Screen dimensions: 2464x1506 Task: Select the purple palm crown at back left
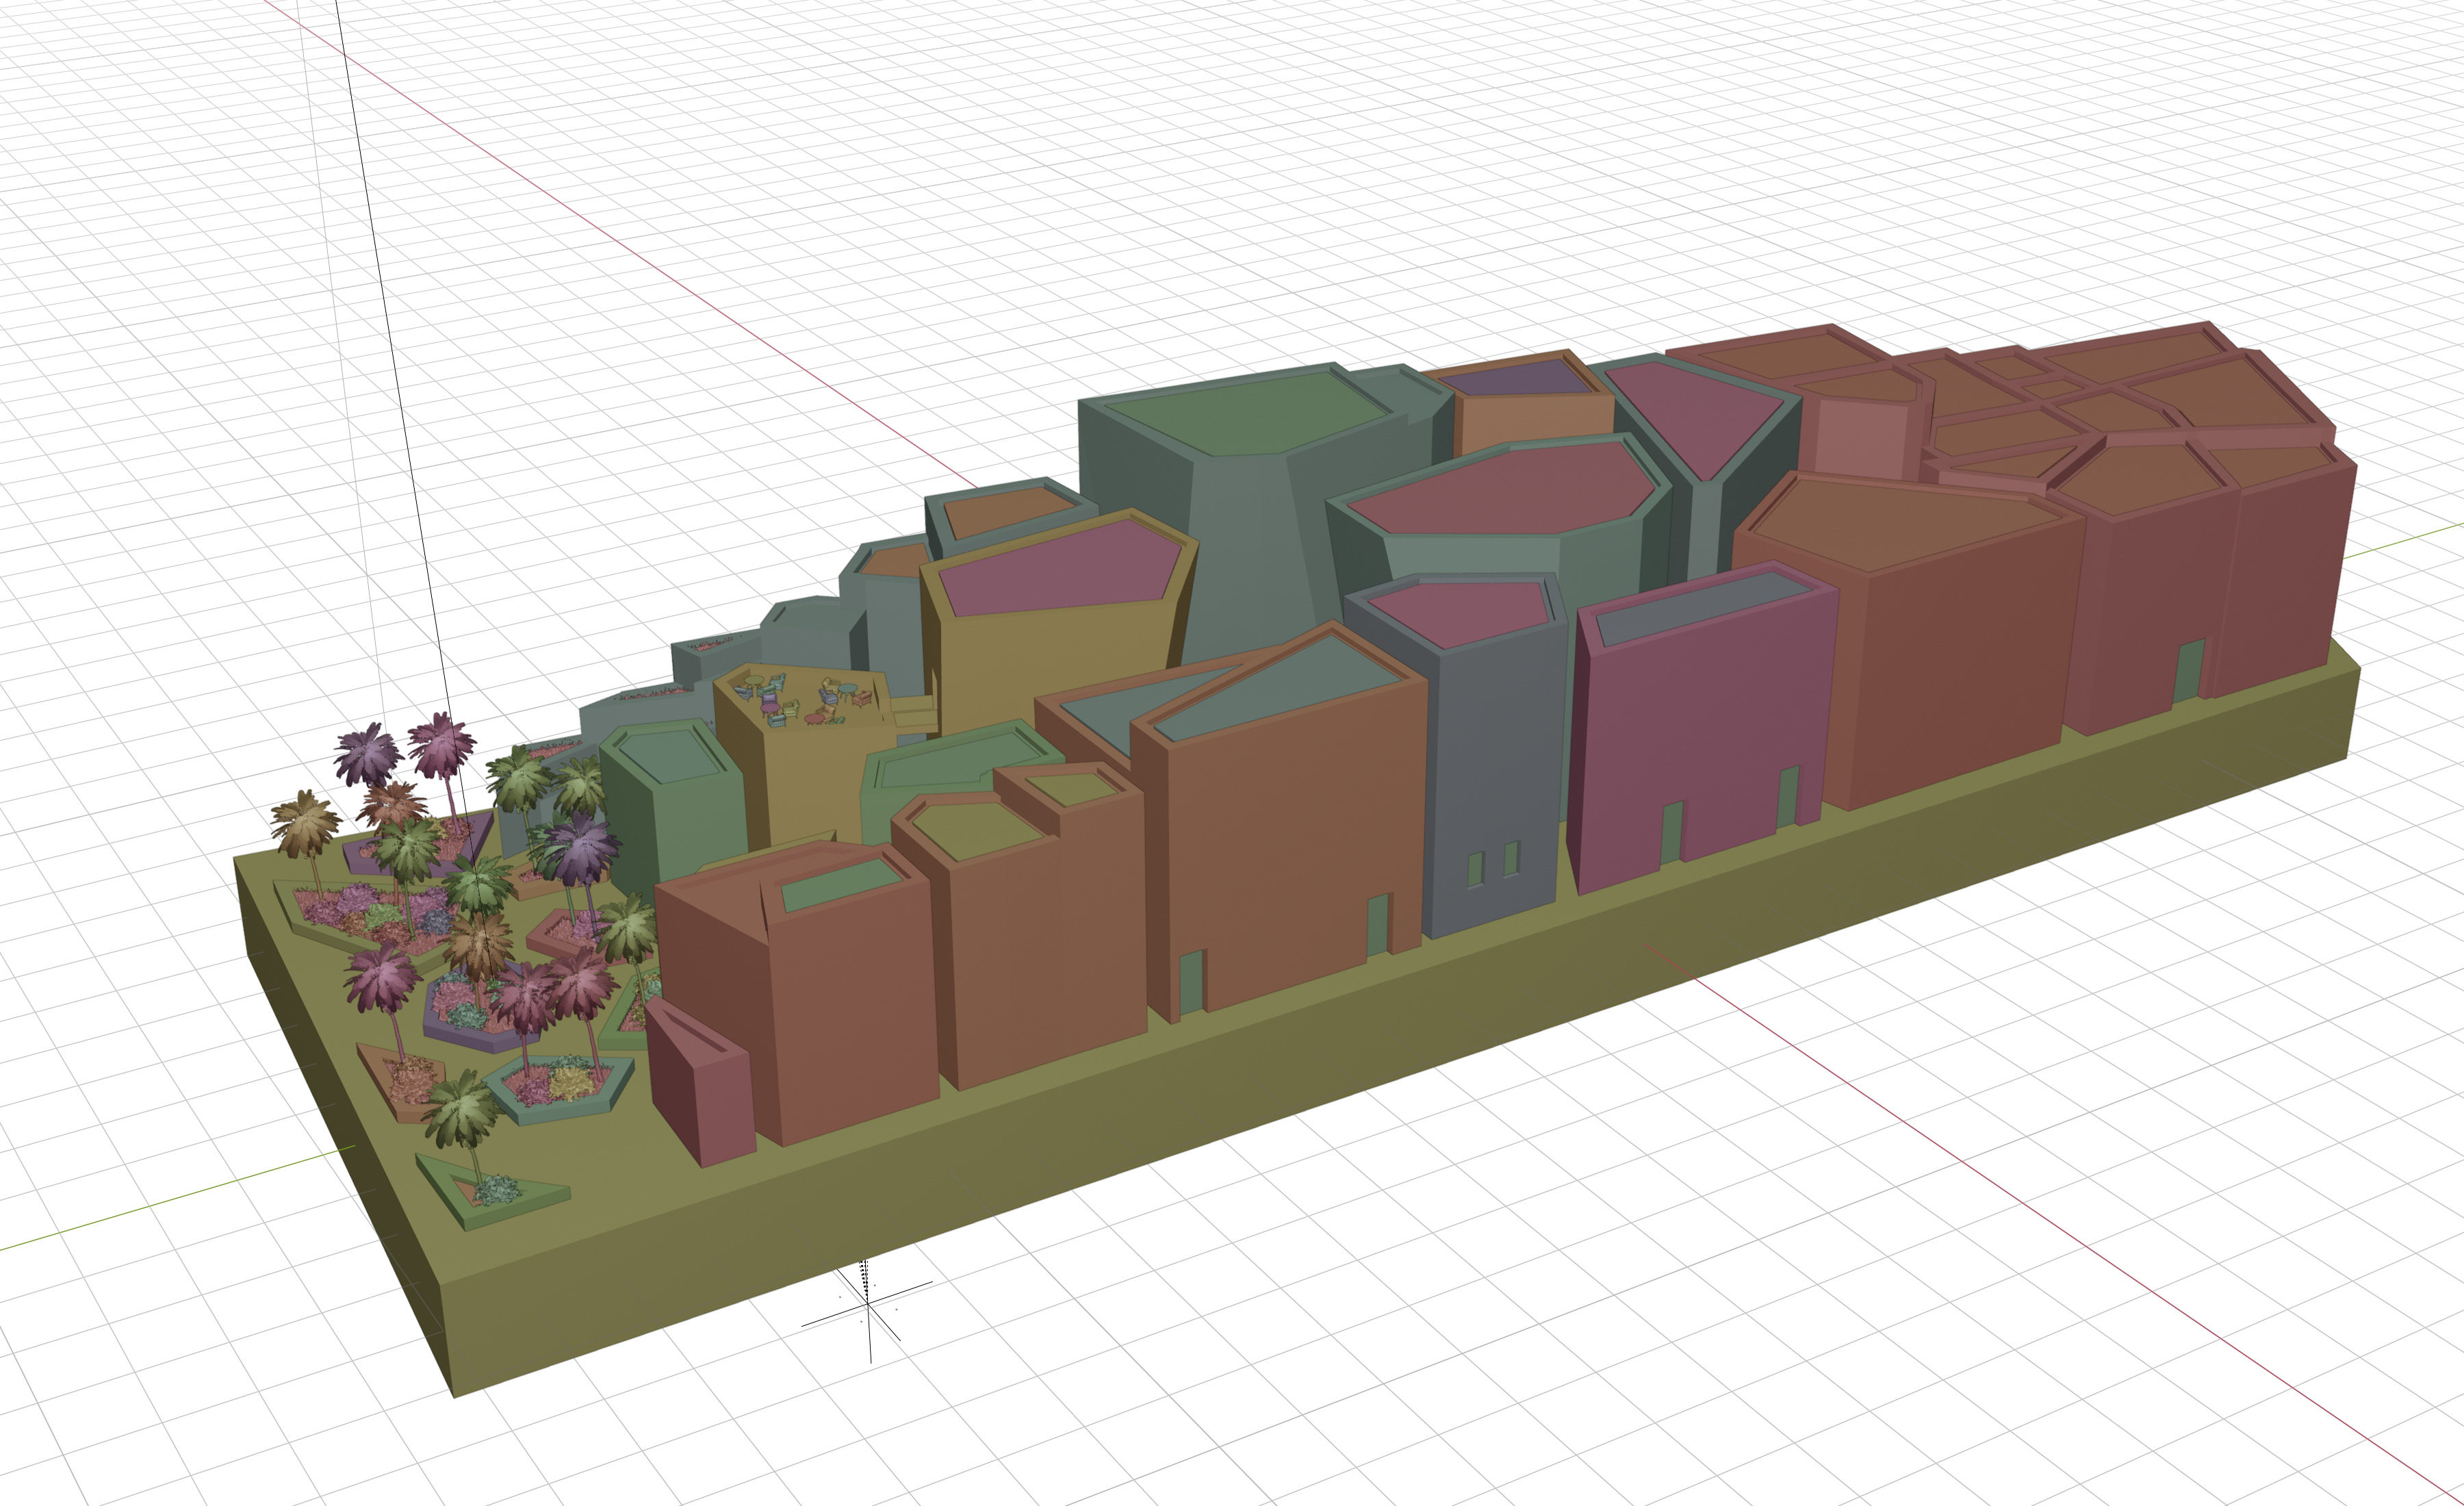(x=367, y=752)
